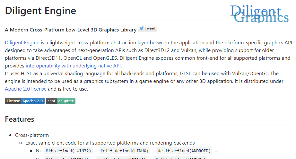
Task: Open interoperability with underlying native API link
Action: coord(74,66)
